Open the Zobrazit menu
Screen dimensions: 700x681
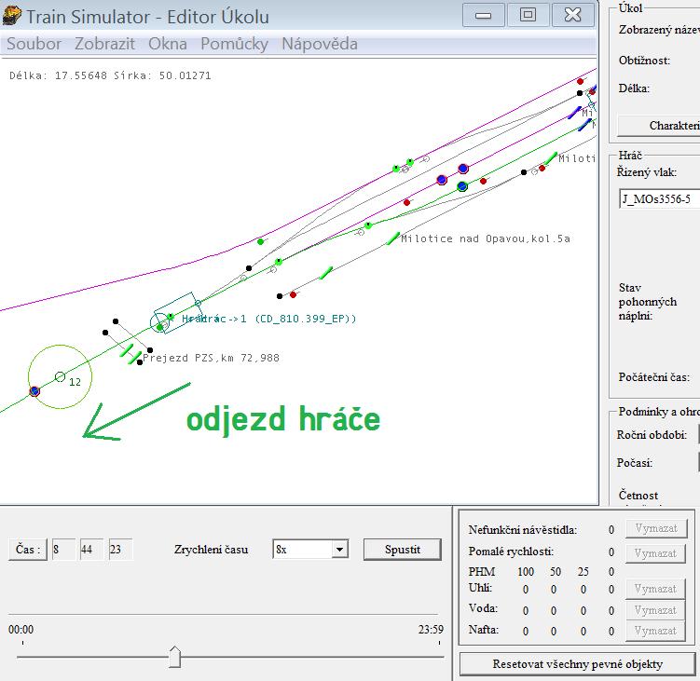104,44
